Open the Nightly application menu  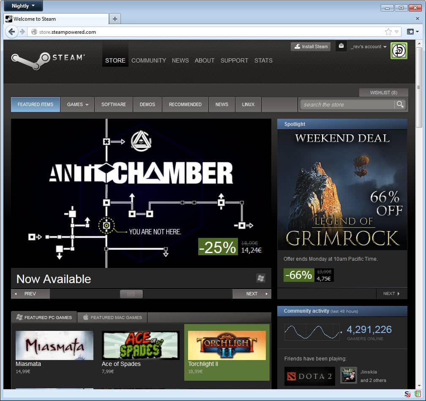[23, 6]
